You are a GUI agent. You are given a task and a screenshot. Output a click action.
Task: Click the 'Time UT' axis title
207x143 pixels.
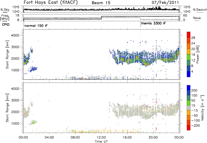pos(101,141)
